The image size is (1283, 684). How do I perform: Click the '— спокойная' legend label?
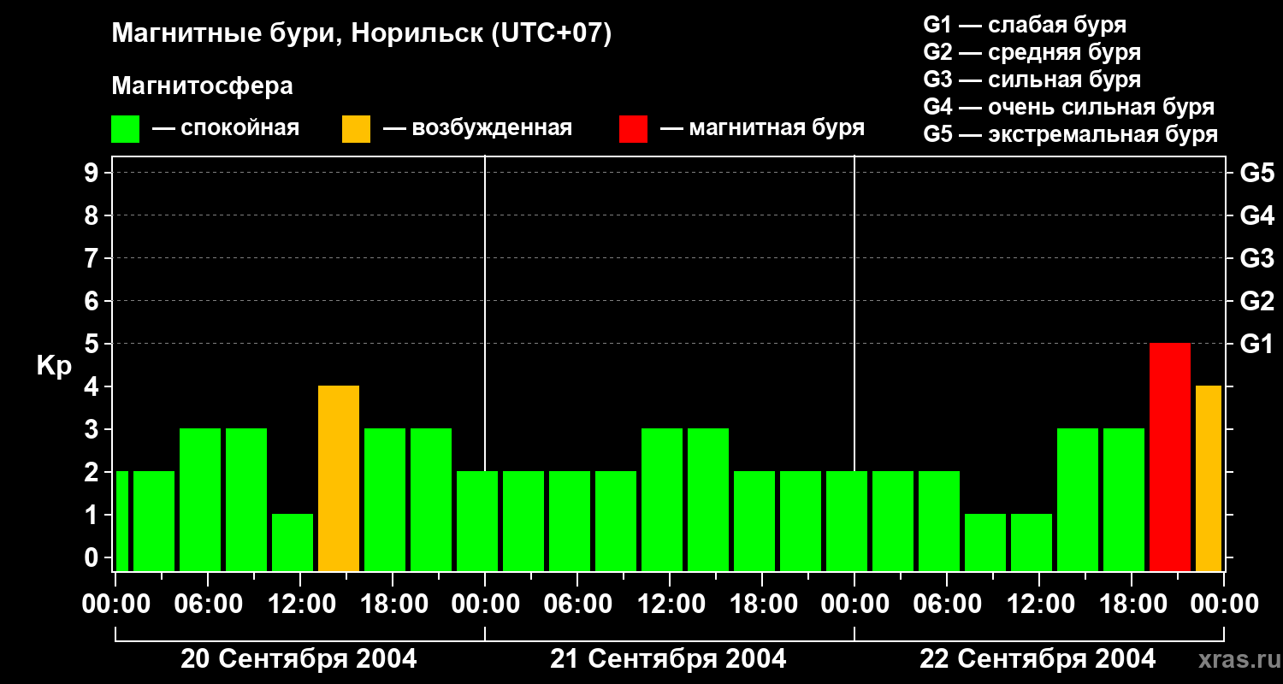tap(226, 129)
